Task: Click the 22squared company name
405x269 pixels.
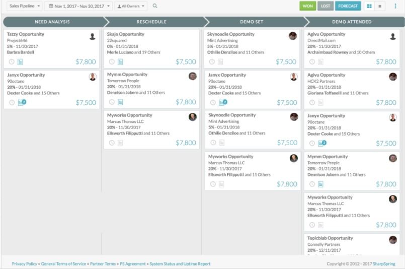Action: click(x=117, y=40)
